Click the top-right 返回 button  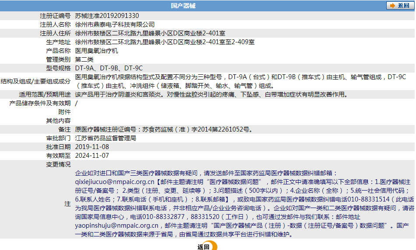(x=400, y=6)
